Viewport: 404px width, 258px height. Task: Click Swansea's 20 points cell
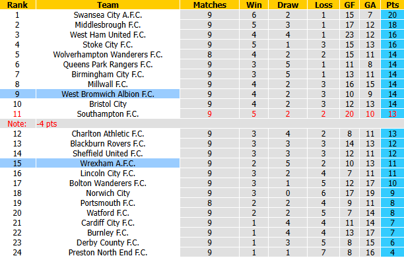point(392,15)
